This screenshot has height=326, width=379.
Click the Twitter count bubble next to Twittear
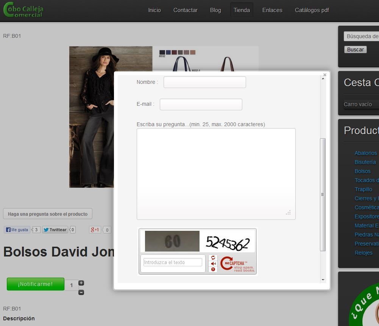[73, 230]
